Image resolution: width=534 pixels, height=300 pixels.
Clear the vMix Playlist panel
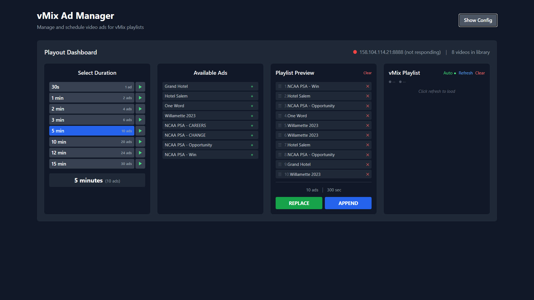click(x=480, y=73)
